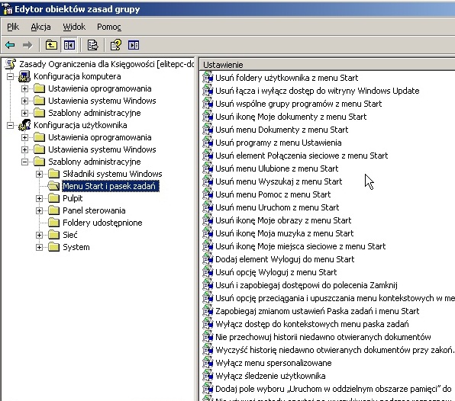Select the Foldery udostępnione tree item

[x=102, y=223]
